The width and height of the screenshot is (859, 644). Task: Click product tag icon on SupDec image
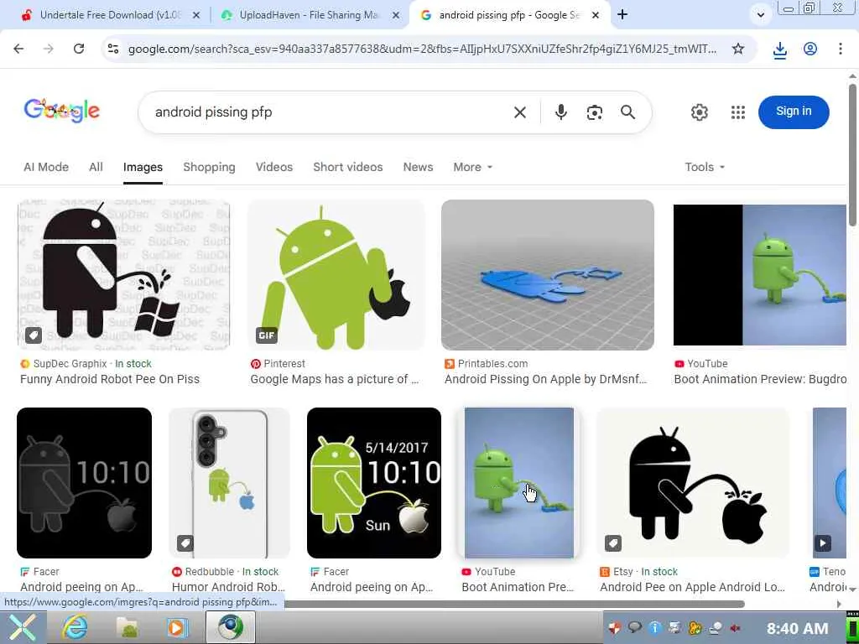pyautogui.click(x=34, y=335)
